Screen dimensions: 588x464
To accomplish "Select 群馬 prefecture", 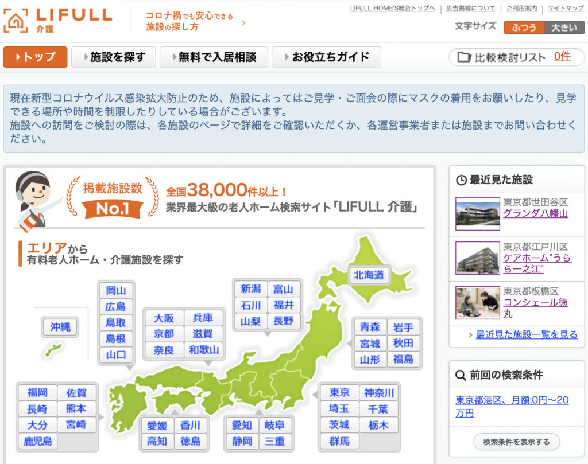I will point(339,441).
